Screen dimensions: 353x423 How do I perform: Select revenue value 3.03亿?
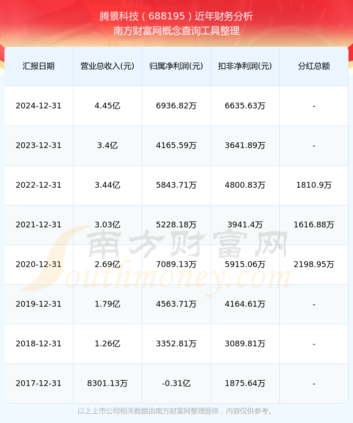107,225
